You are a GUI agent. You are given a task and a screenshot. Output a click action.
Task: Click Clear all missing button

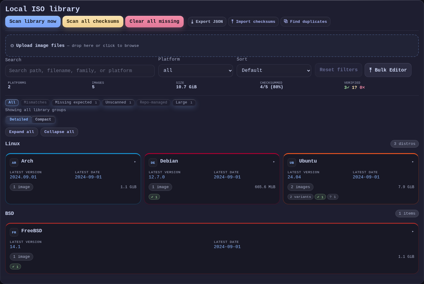154,22
